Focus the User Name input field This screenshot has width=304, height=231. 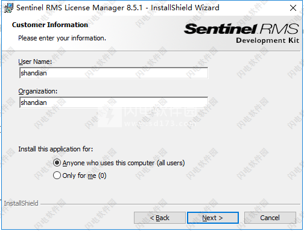(114, 73)
